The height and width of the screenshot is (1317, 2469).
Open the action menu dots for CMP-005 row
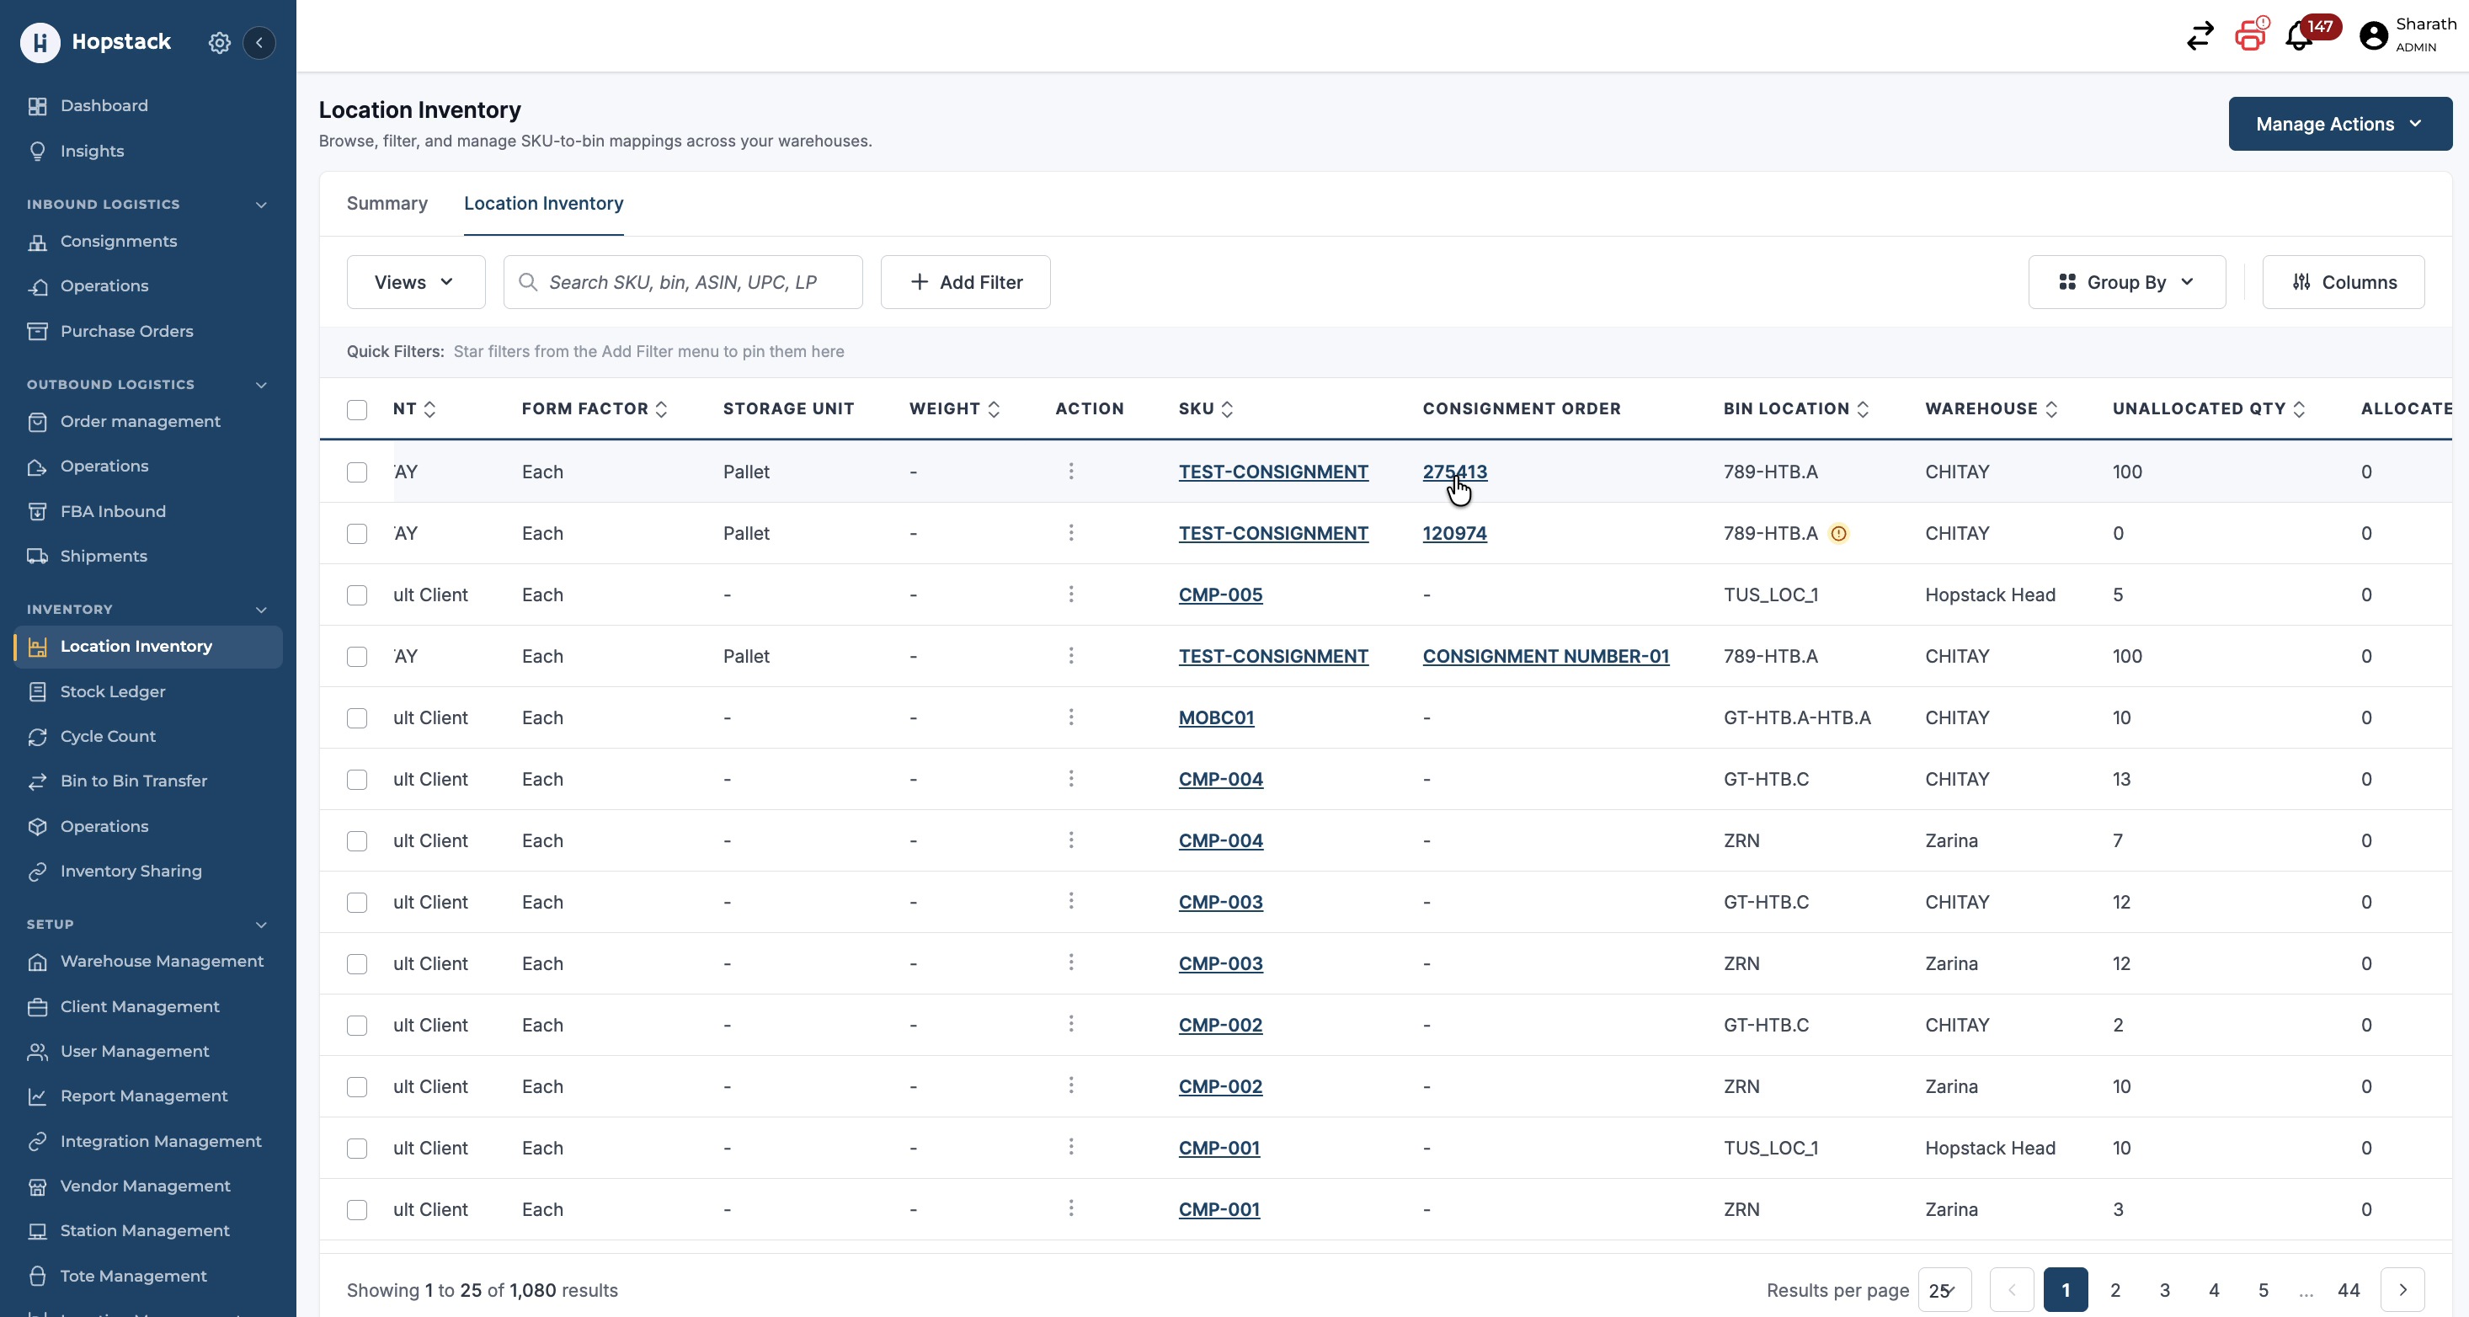tap(1070, 595)
